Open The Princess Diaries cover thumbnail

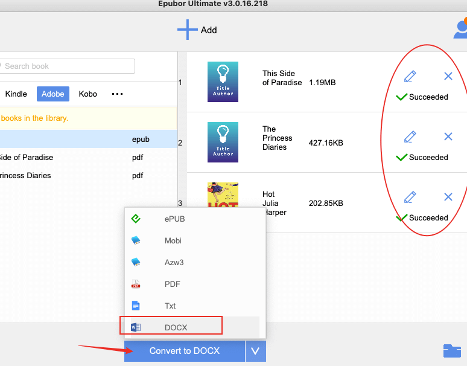coord(223,142)
